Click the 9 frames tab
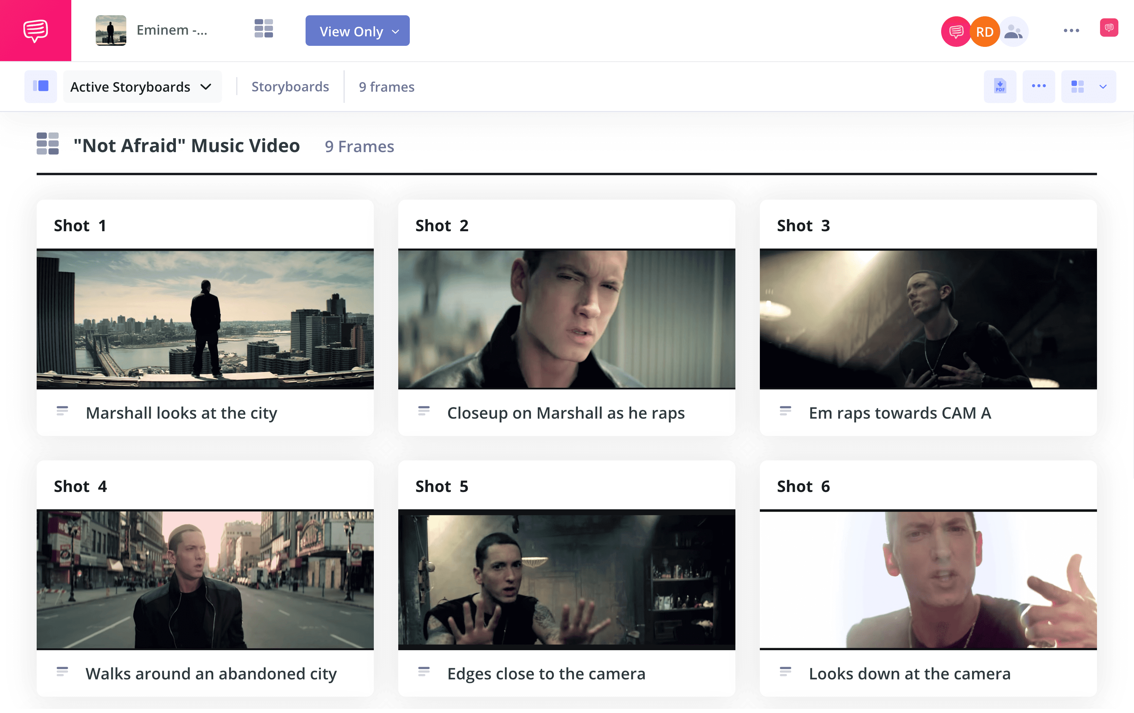Screen dimensions: 1134x713 tap(387, 87)
